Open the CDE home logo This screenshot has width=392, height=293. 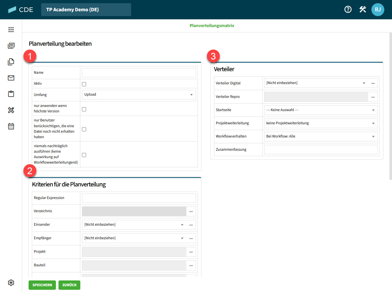coord(21,10)
